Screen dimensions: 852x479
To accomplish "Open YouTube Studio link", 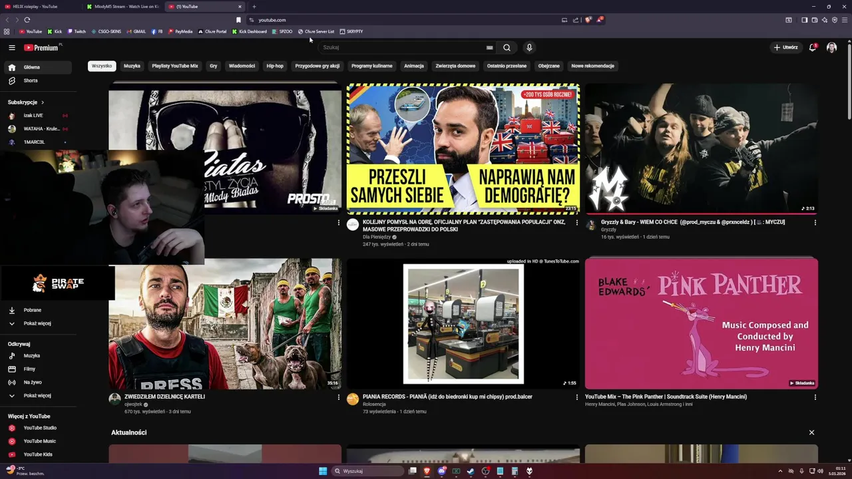I will pyautogui.click(x=39, y=428).
